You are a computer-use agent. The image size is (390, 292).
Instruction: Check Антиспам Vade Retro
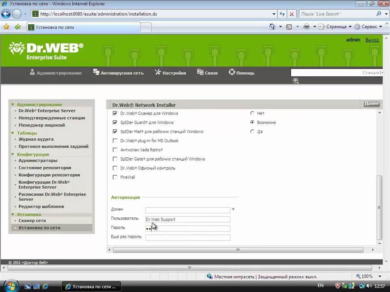click(115, 150)
